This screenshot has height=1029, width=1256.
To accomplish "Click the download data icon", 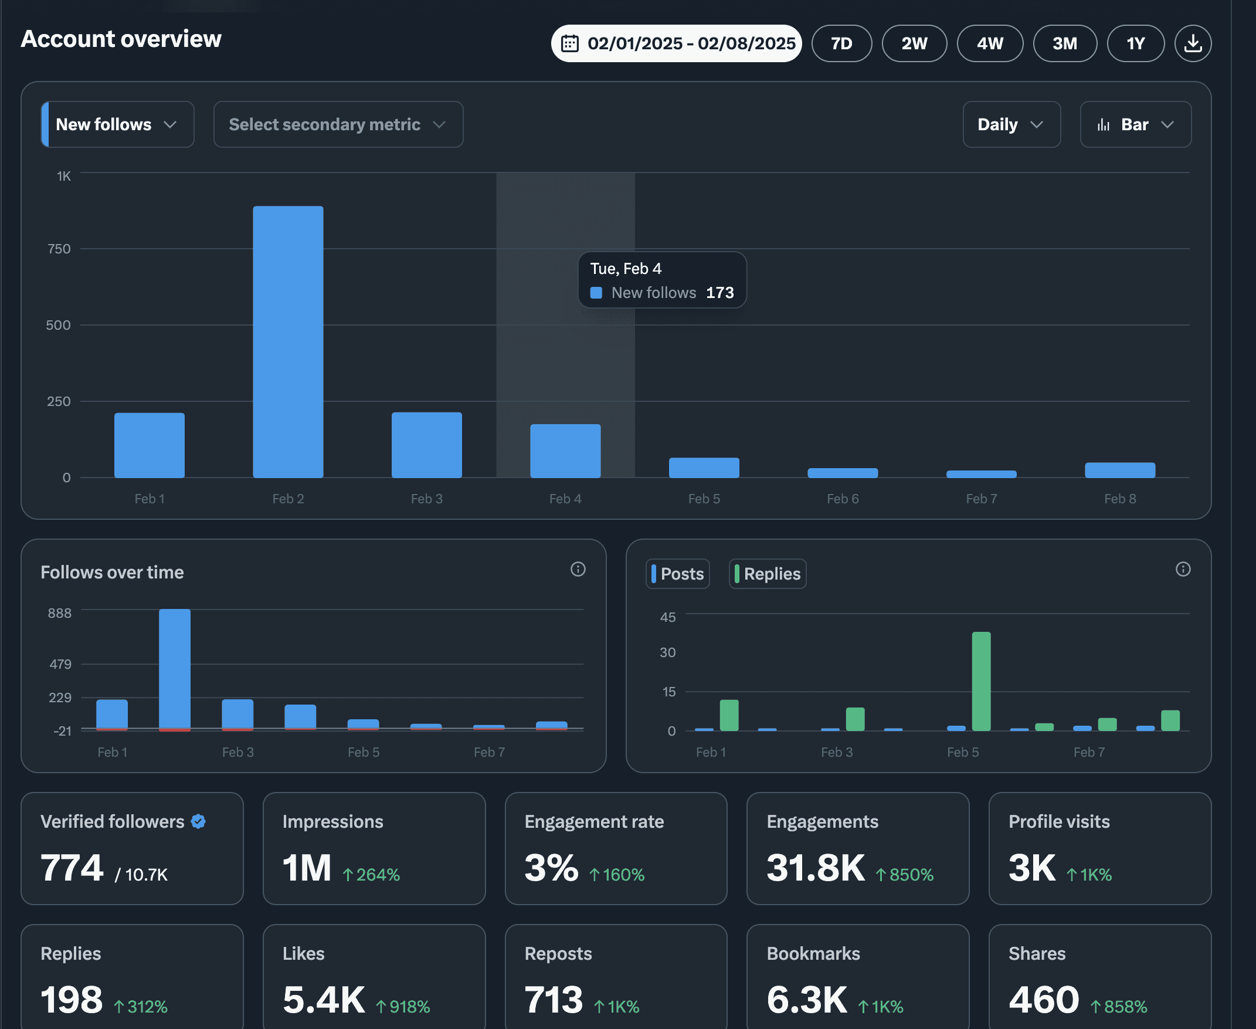I will 1193,43.
